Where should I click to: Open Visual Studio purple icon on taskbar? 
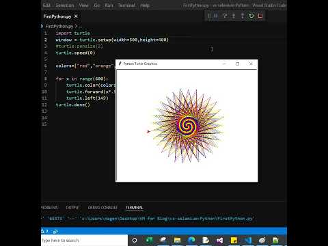[x=220, y=241]
